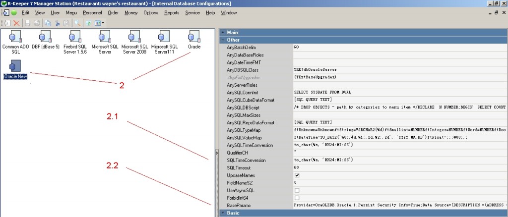
Task: Edit the FieldNameSZ value 0
Action: coord(400,183)
